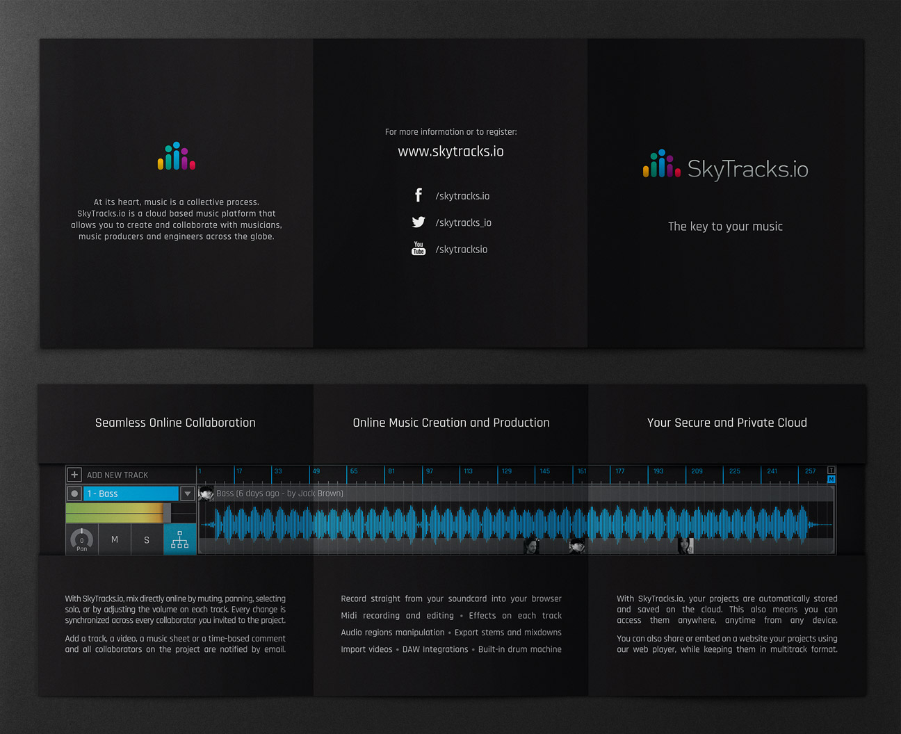Visit www.skytracks.io website link
The image size is (901, 734).
coord(450,152)
